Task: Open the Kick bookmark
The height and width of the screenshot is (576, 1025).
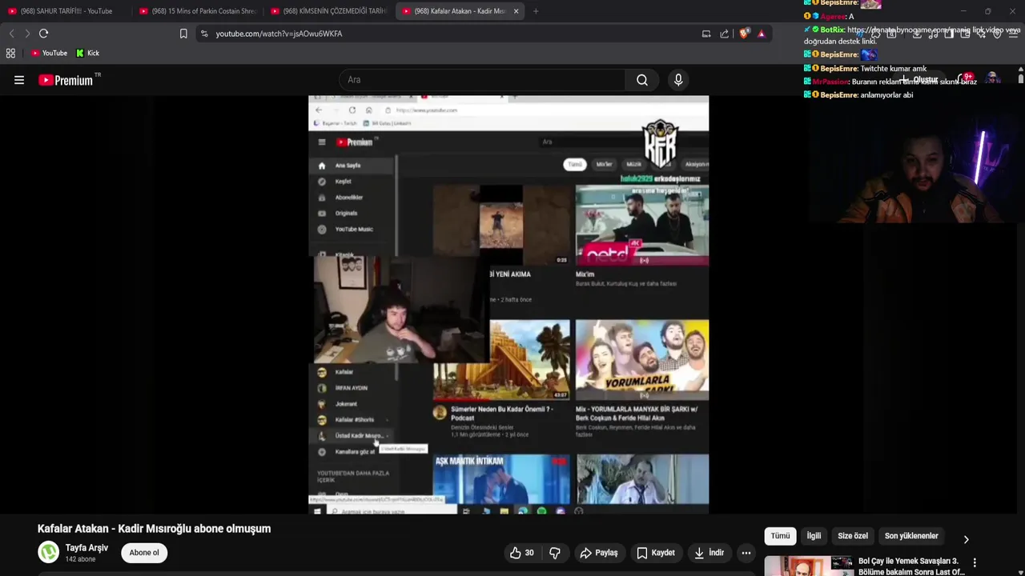Action: 87,53
